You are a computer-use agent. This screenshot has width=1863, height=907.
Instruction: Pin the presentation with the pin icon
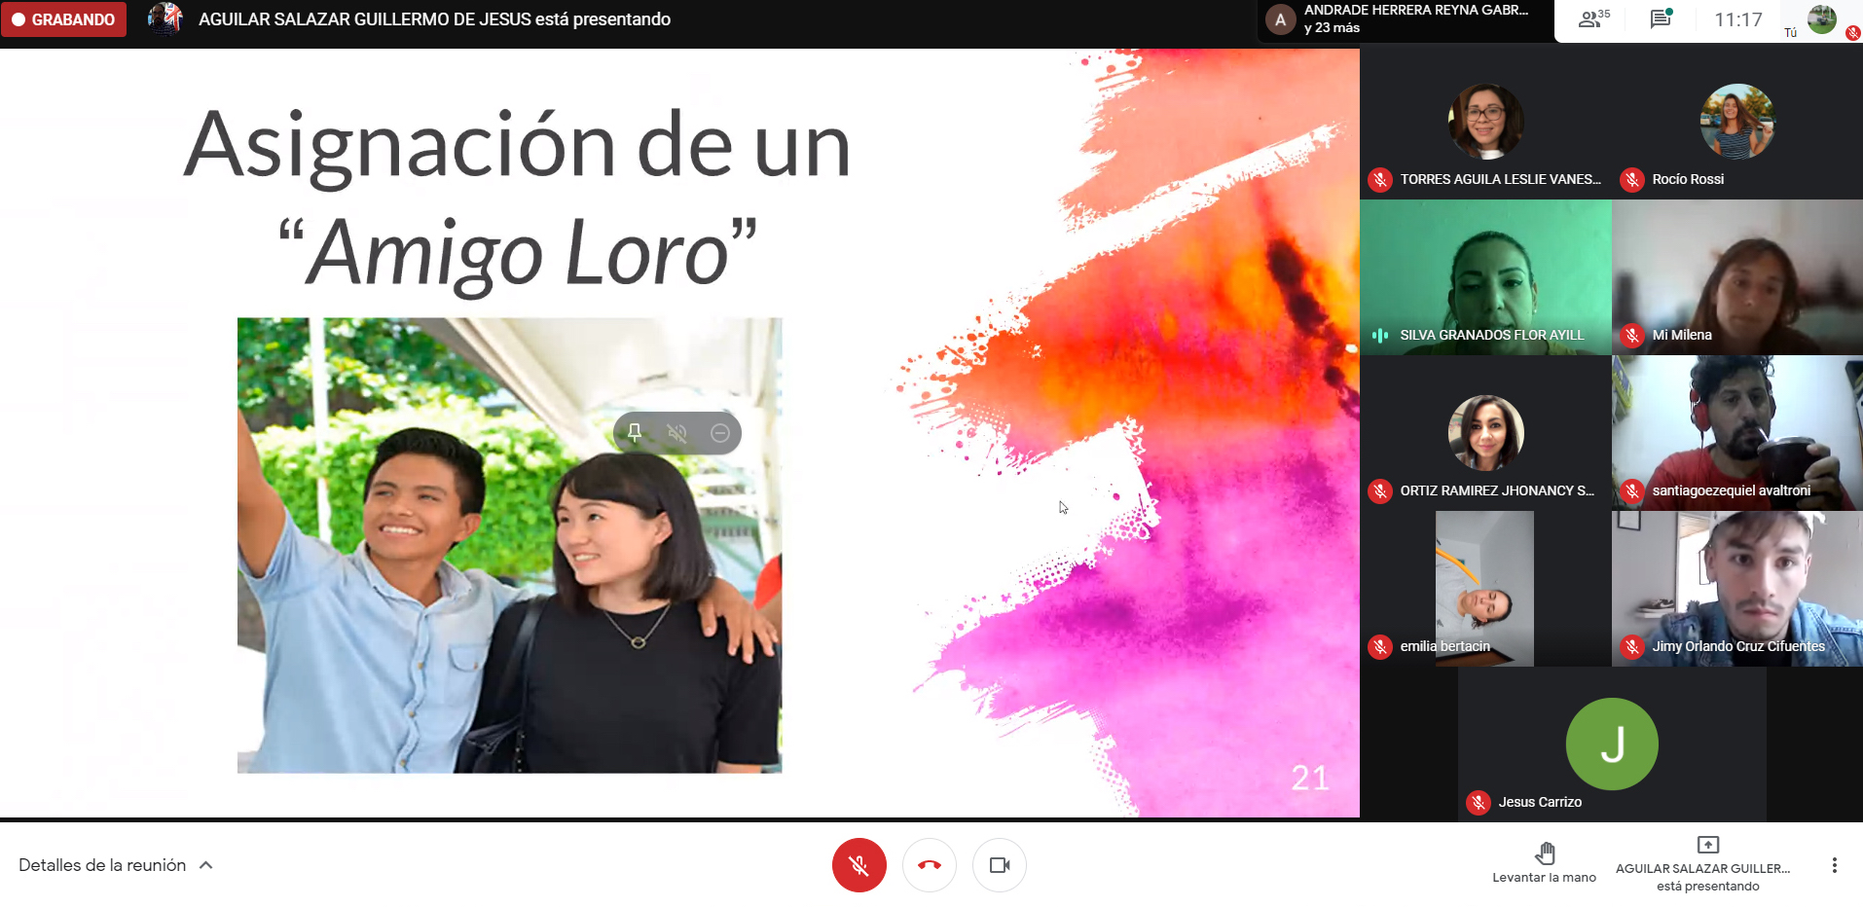[635, 433]
